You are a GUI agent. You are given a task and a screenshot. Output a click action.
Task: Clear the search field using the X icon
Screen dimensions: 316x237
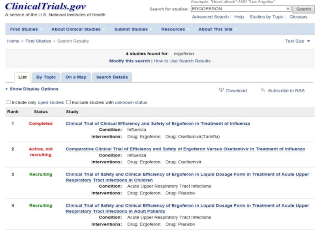pyautogui.click(x=288, y=9)
